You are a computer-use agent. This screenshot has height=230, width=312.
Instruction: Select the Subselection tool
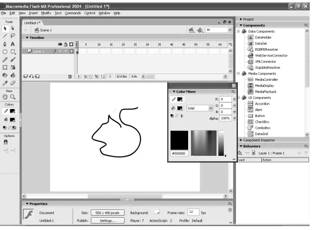(x=13, y=28)
